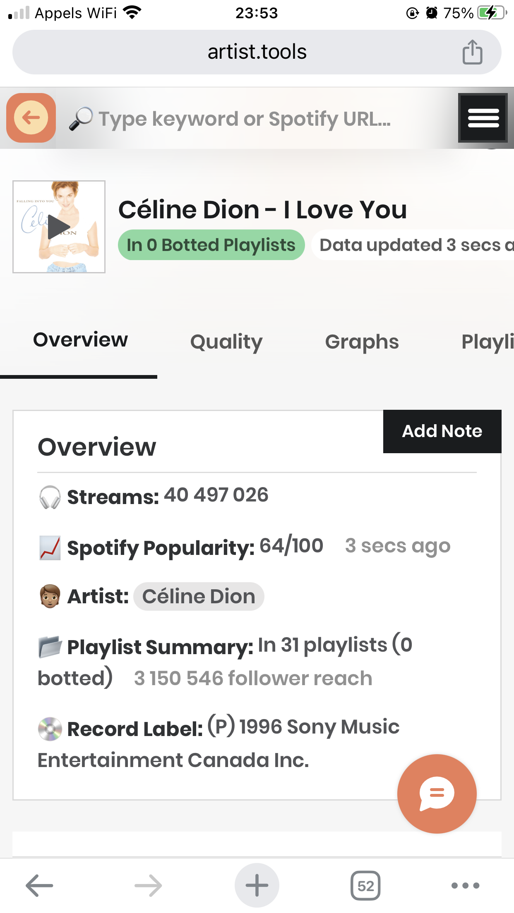Open the browser three-dot menu
The width and height of the screenshot is (514, 913).
[465, 885]
